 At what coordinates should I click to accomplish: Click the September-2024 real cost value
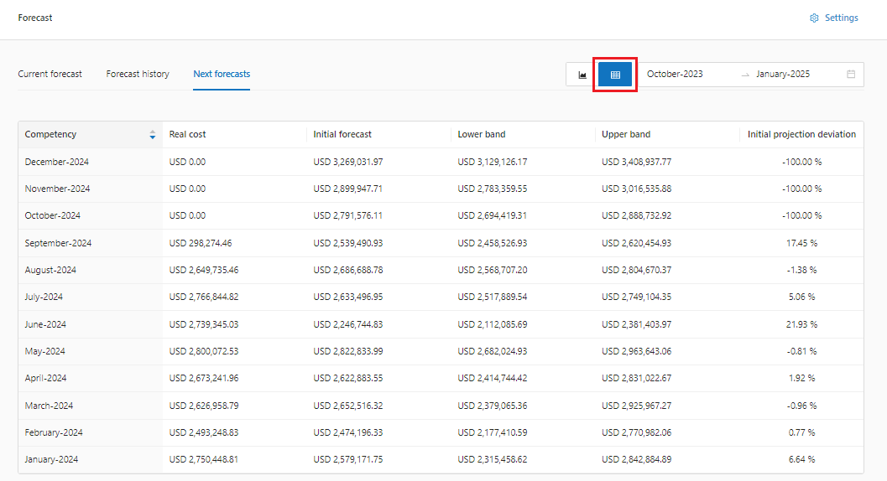click(x=201, y=243)
